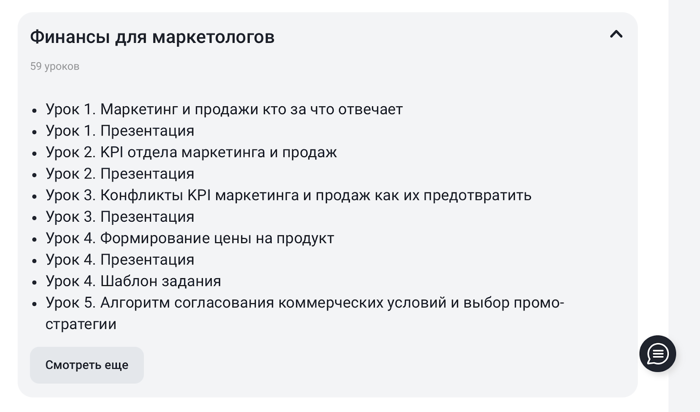Click the Финансы для маркетологов heading
Screen dimensions: 700x412
point(152,37)
